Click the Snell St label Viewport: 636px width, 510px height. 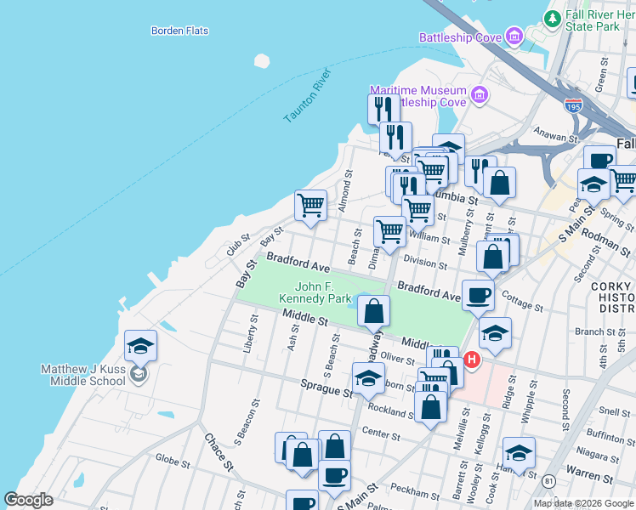(615, 411)
